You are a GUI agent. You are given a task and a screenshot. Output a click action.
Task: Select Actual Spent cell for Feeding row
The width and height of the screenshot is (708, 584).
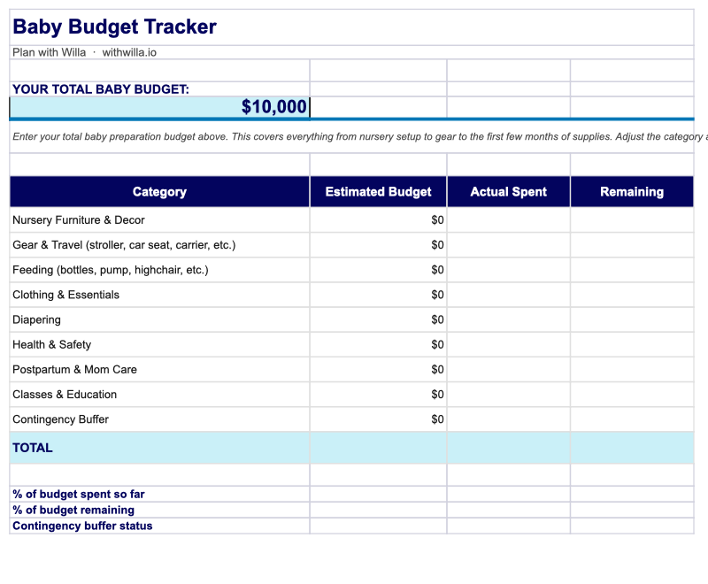pos(508,270)
